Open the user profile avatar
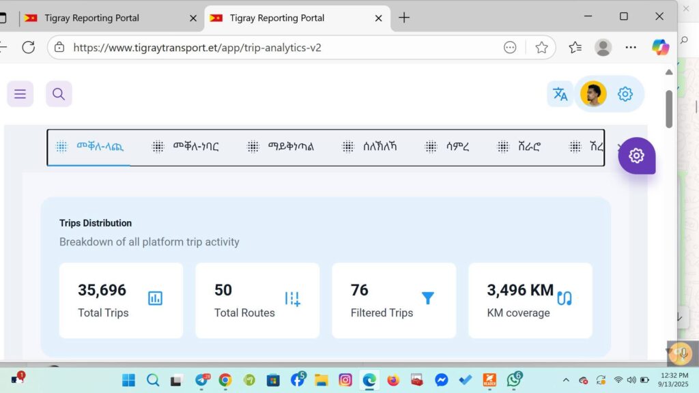 [x=593, y=94]
